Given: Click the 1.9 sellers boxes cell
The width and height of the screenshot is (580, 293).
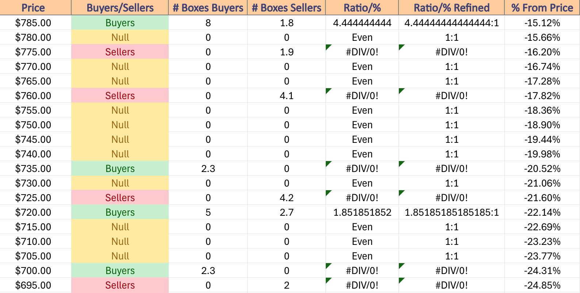Looking at the screenshot, I should pos(286,52).
